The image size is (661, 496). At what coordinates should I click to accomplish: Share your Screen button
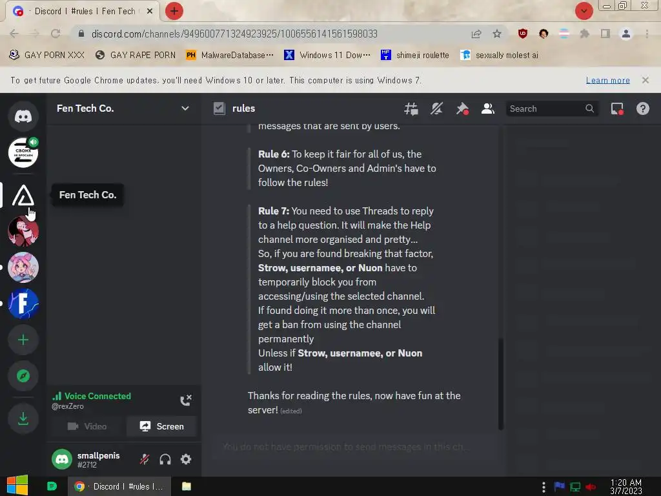tap(161, 426)
